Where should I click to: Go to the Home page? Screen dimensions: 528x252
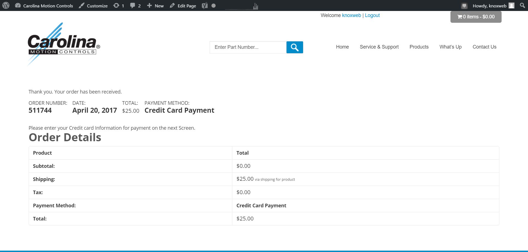coord(342,47)
